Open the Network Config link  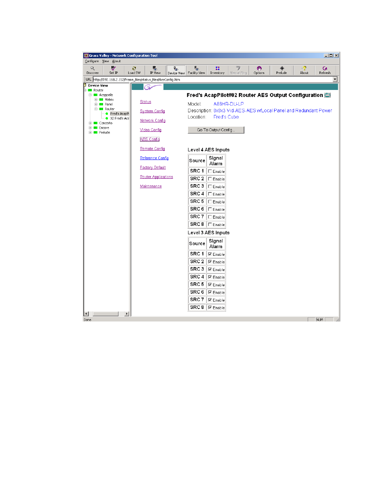[x=153, y=120]
